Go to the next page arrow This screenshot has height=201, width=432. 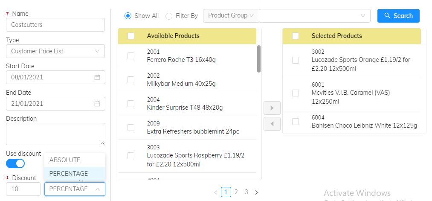257,192
